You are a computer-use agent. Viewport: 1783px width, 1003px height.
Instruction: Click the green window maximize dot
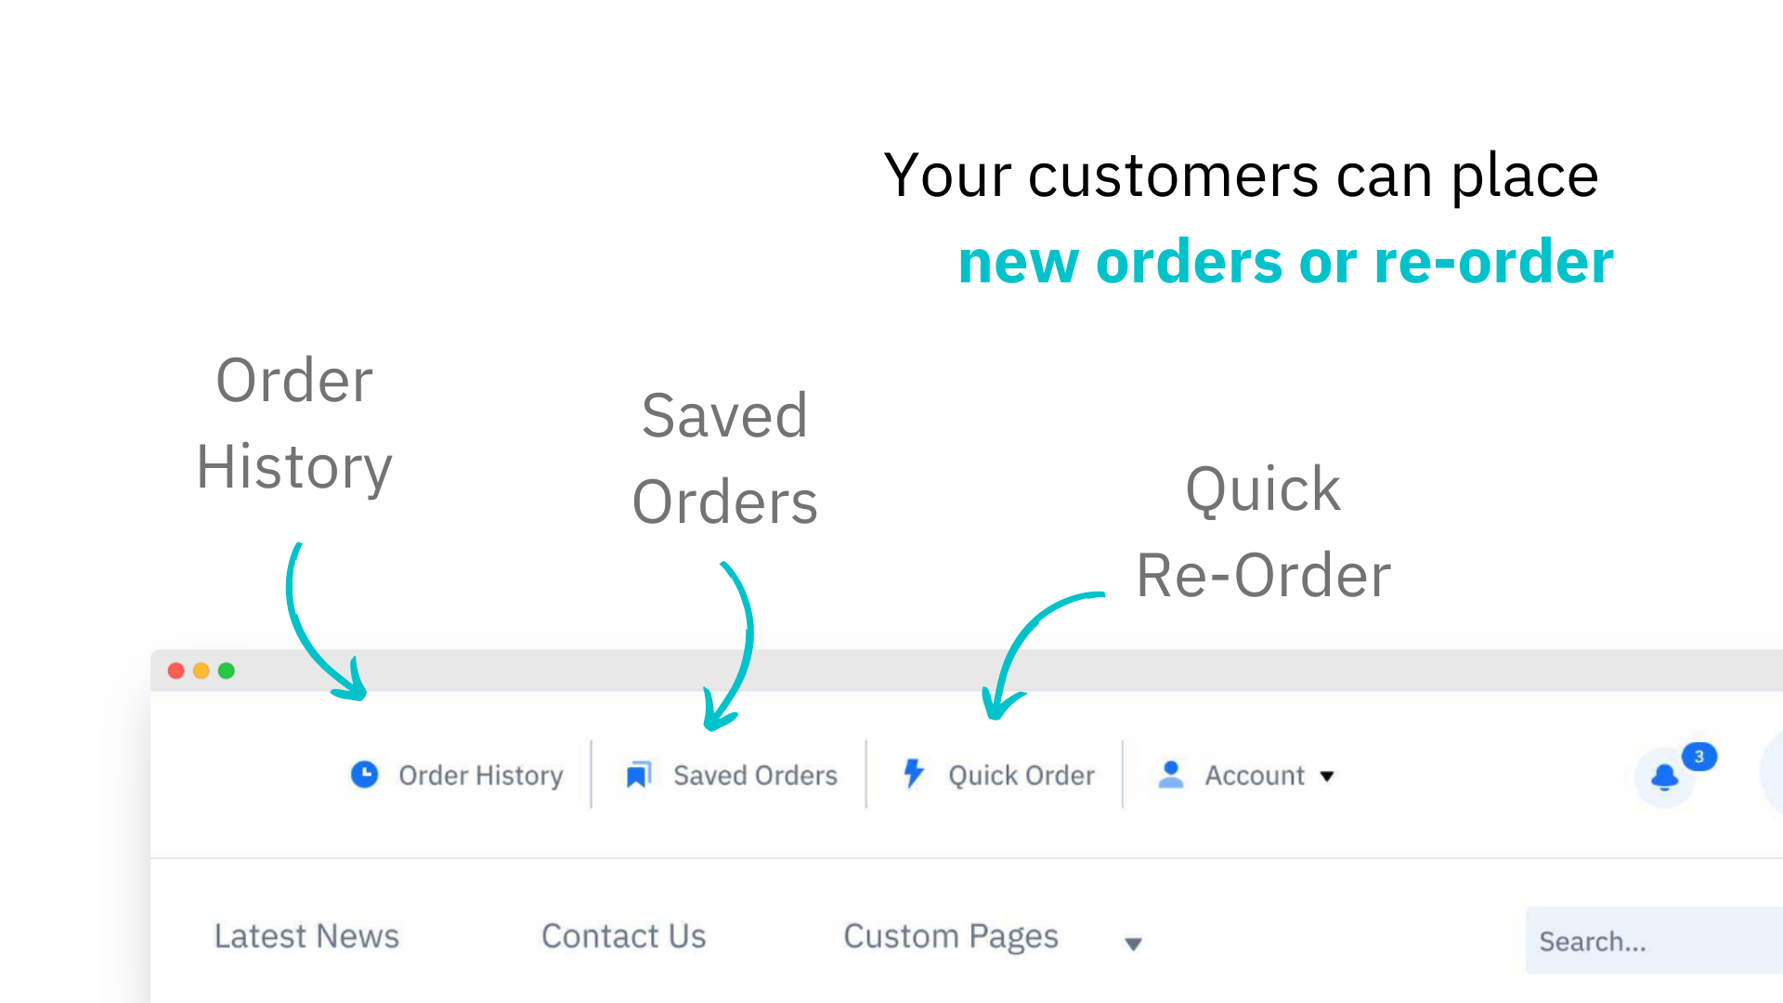click(x=227, y=671)
